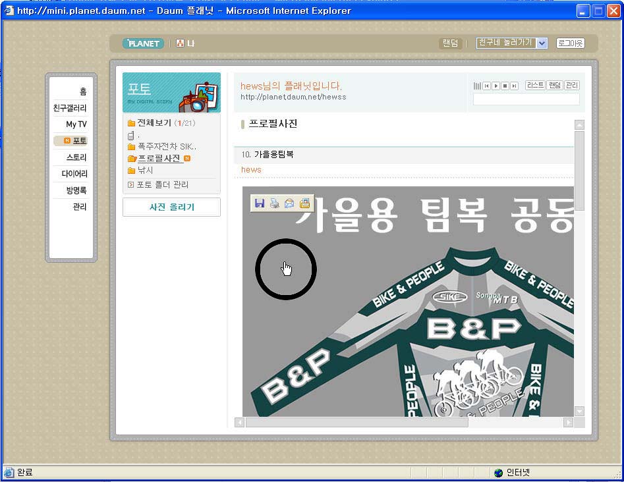
Task: Click the 랜덤 button in the top bar
Action: tap(451, 43)
